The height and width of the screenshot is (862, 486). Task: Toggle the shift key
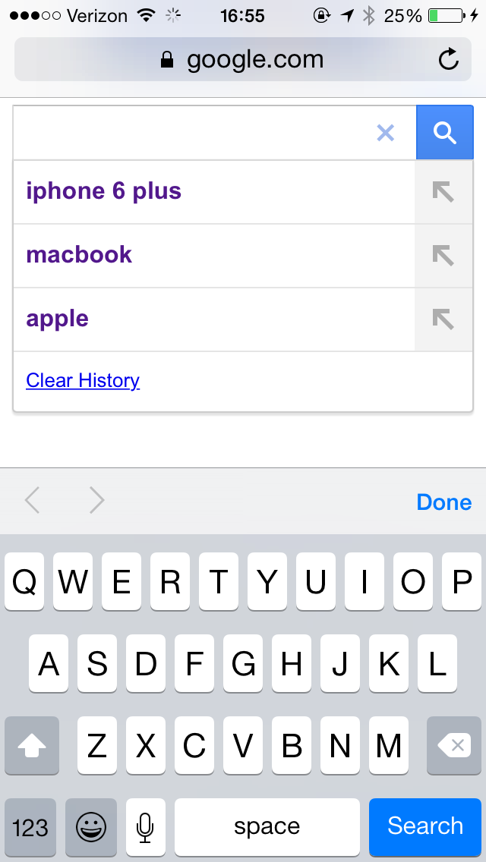pos(32,745)
